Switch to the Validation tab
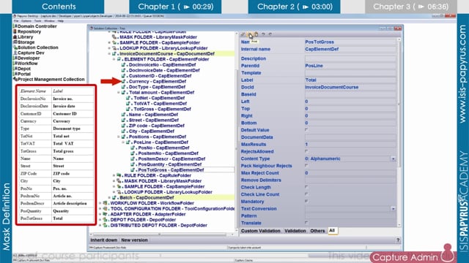469x263 pixels. (x=295, y=231)
